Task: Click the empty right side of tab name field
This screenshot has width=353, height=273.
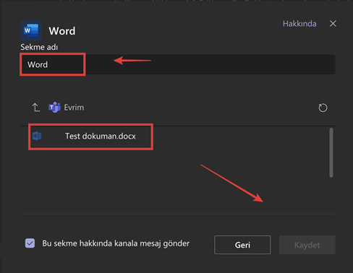Action: 241,64
